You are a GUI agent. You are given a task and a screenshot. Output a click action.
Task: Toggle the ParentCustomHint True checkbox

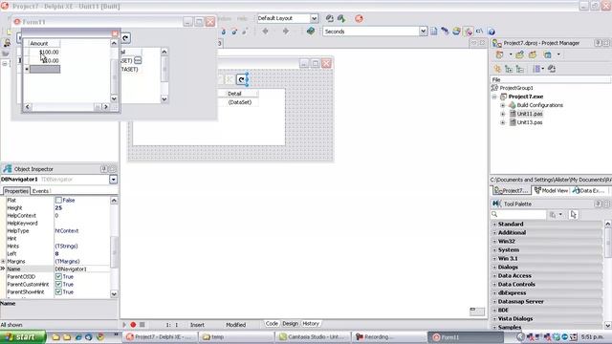coord(58,285)
